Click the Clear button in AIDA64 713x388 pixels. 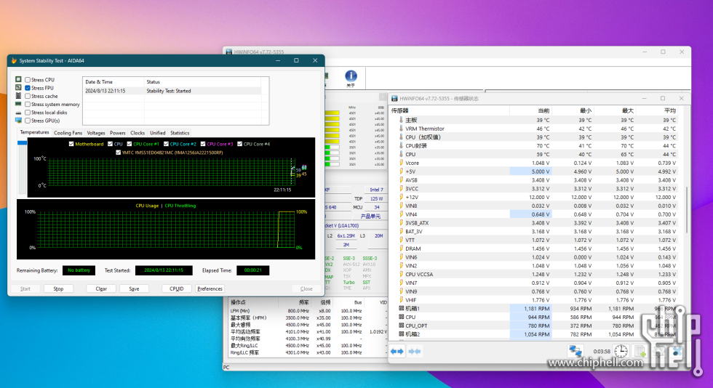[x=101, y=288]
